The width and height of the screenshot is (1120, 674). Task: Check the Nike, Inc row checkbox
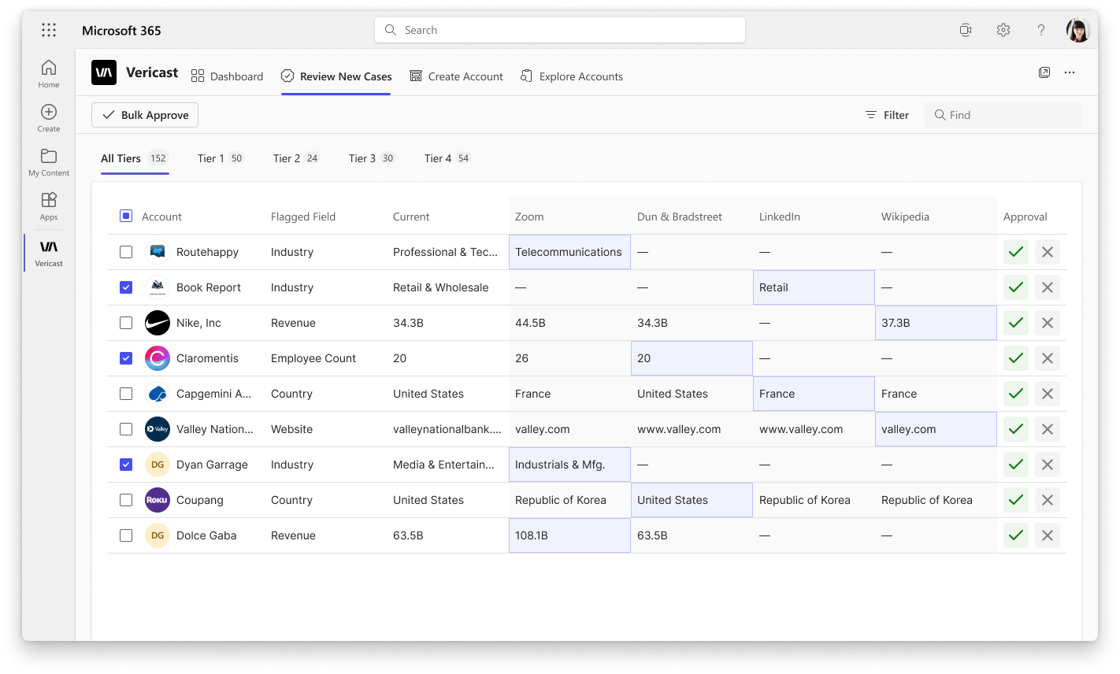click(126, 323)
